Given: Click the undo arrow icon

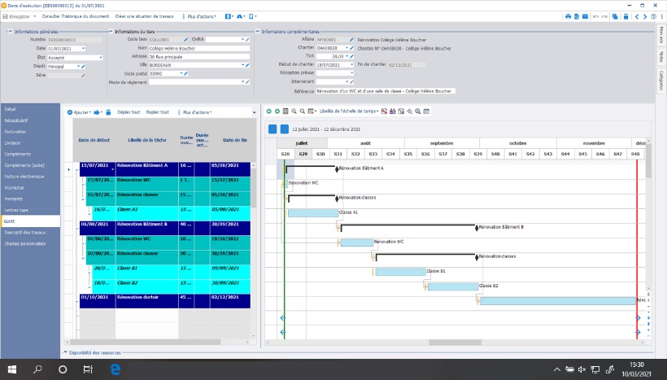Looking at the screenshot, I should (595, 16).
